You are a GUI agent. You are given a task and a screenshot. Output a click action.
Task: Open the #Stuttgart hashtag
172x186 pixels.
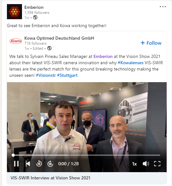pyautogui.click(x=67, y=75)
